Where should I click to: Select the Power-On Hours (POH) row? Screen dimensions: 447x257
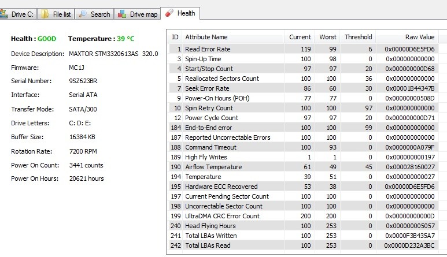(x=304, y=98)
